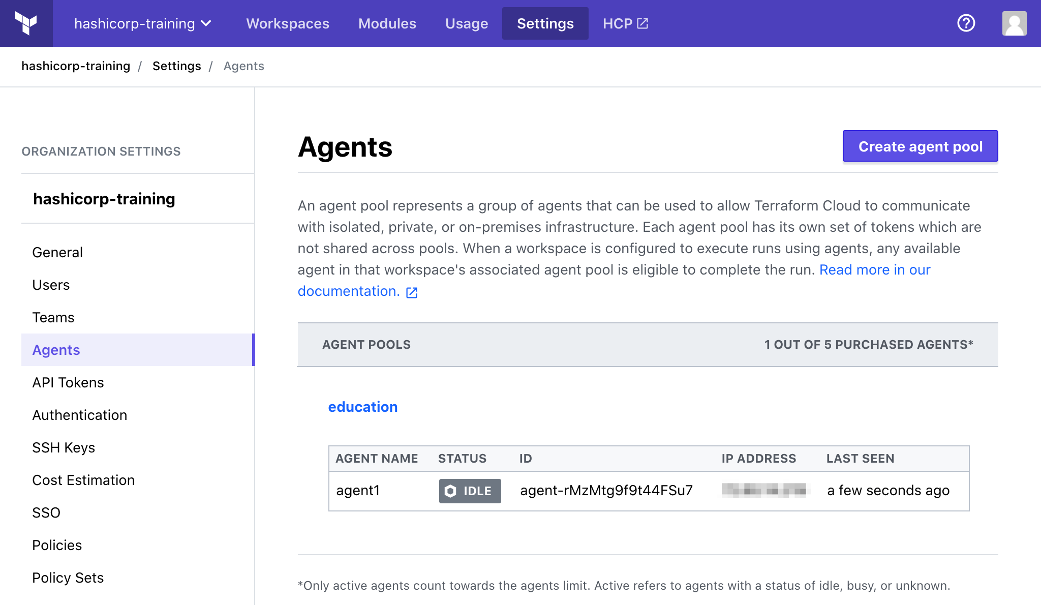The width and height of the screenshot is (1041, 605).
Task: Open Teams in the settings sidebar
Action: click(53, 317)
